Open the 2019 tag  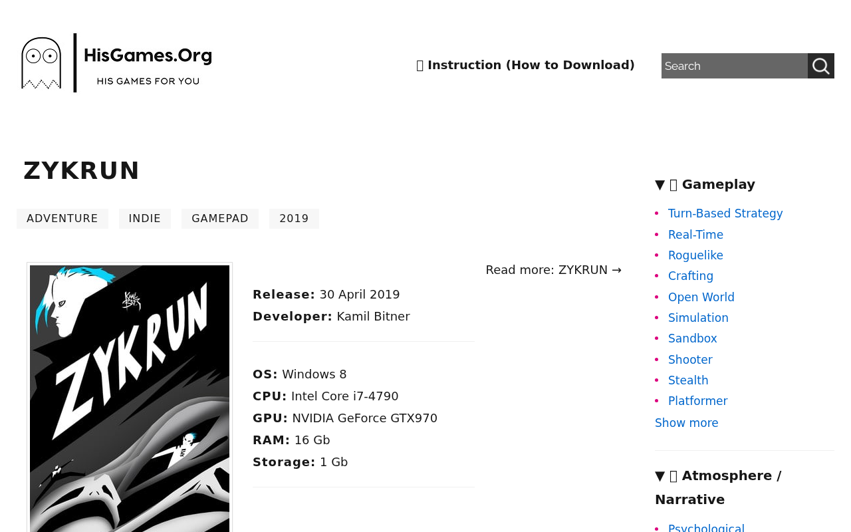294,219
